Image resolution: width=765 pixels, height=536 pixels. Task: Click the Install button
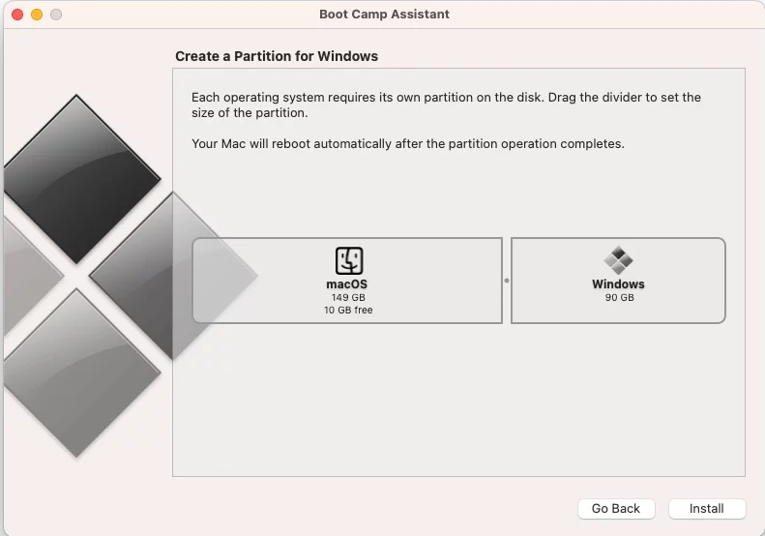coord(706,509)
